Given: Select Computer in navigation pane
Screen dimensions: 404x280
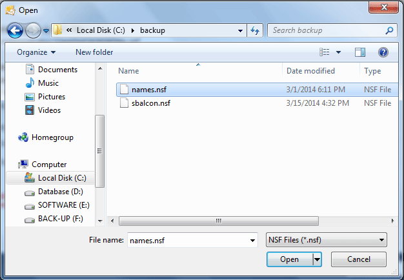Looking at the screenshot, I should click(49, 165).
